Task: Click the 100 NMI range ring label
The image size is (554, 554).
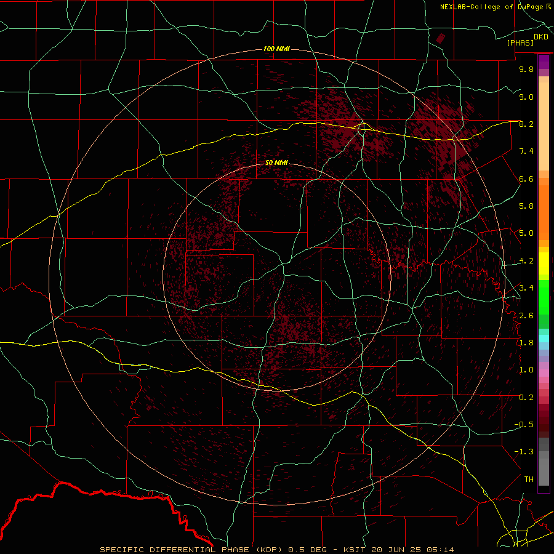Action: 276,49
